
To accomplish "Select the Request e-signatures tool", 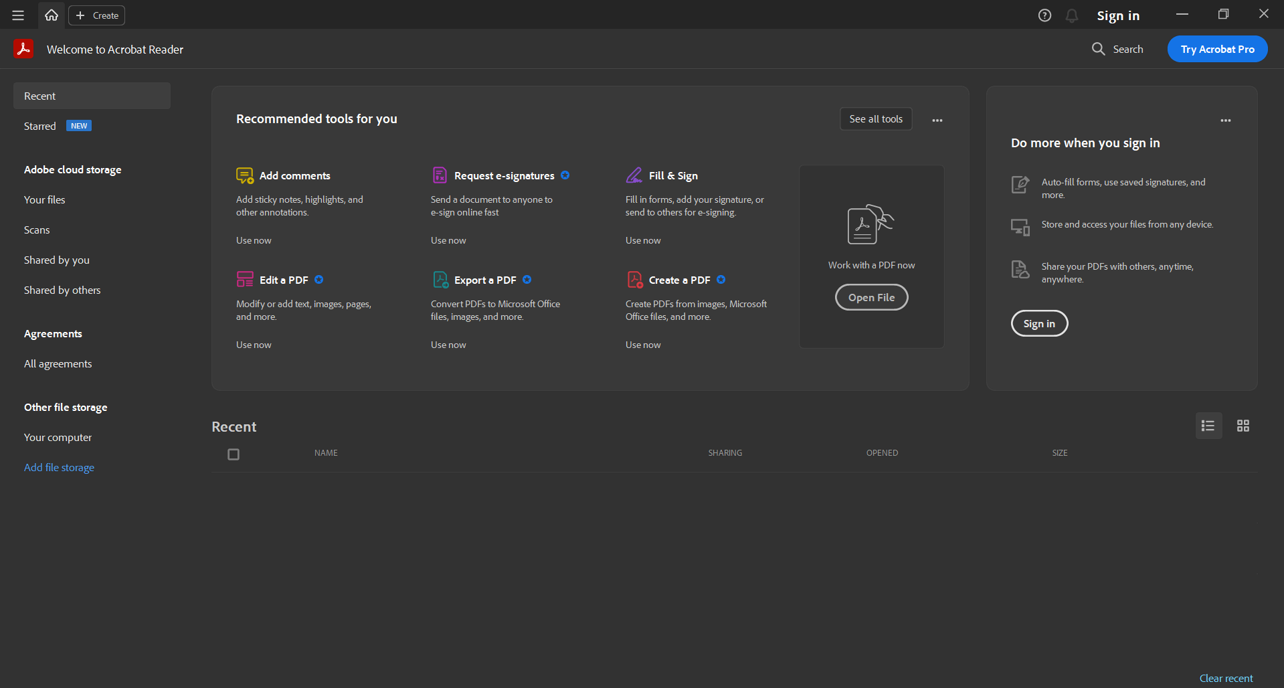I will click(504, 175).
